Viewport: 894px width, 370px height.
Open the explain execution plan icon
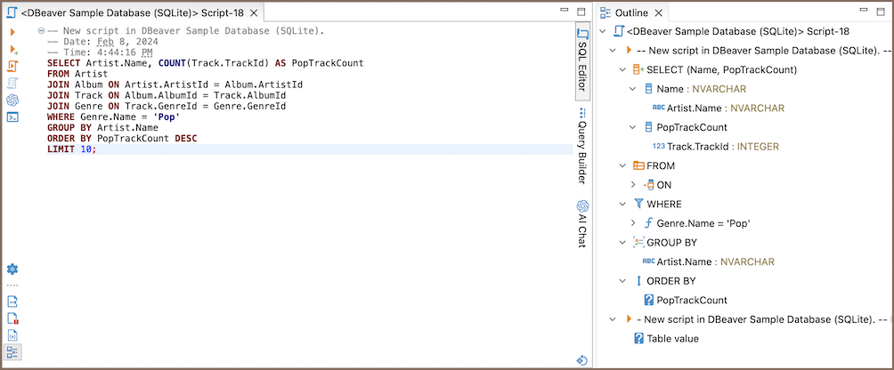click(12, 83)
